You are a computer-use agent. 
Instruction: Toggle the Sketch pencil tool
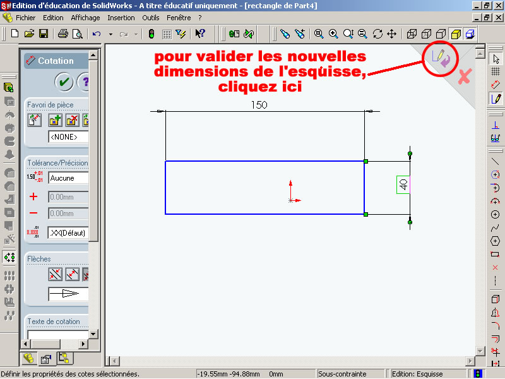click(x=496, y=99)
